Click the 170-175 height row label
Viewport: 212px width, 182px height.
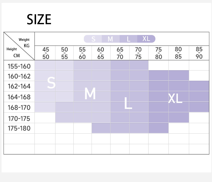pos(19,119)
